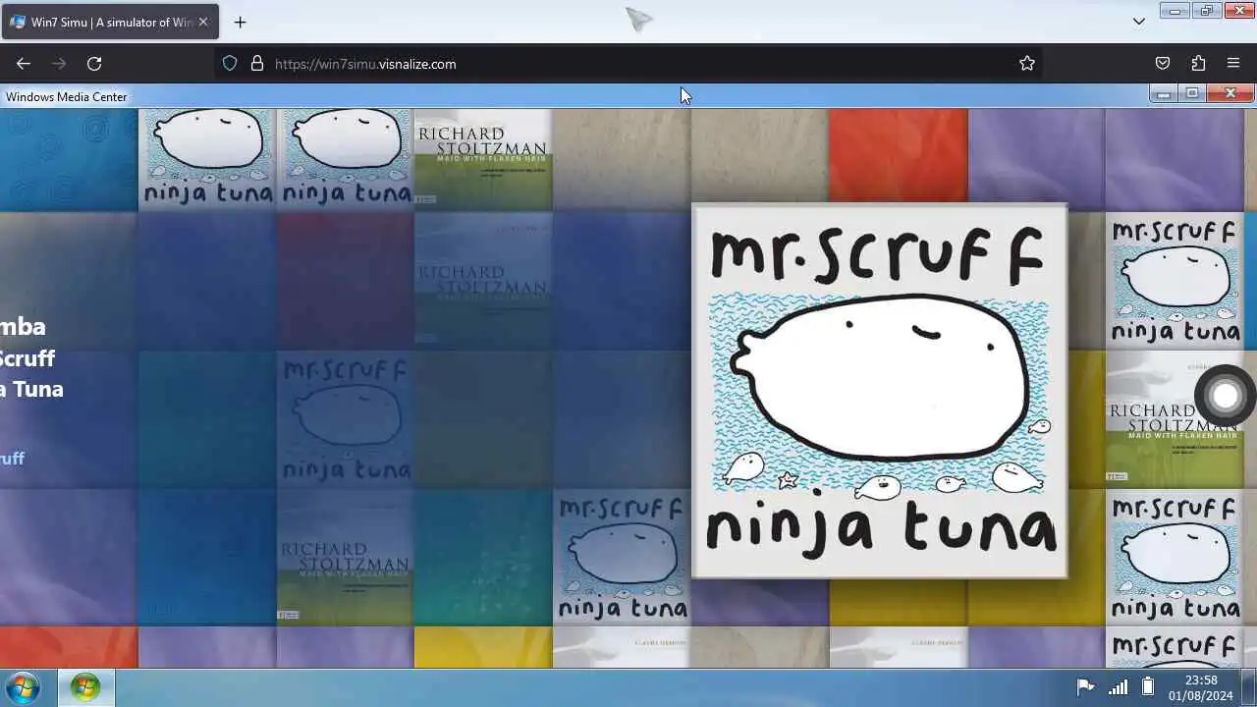1257x707 pixels.
Task: Close the Windows Media Center window
Action: click(x=1230, y=94)
